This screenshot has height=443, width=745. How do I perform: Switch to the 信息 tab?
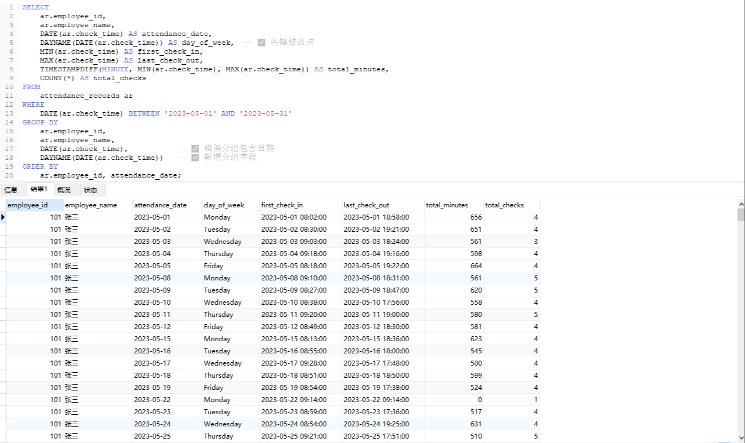coord(11,190)
